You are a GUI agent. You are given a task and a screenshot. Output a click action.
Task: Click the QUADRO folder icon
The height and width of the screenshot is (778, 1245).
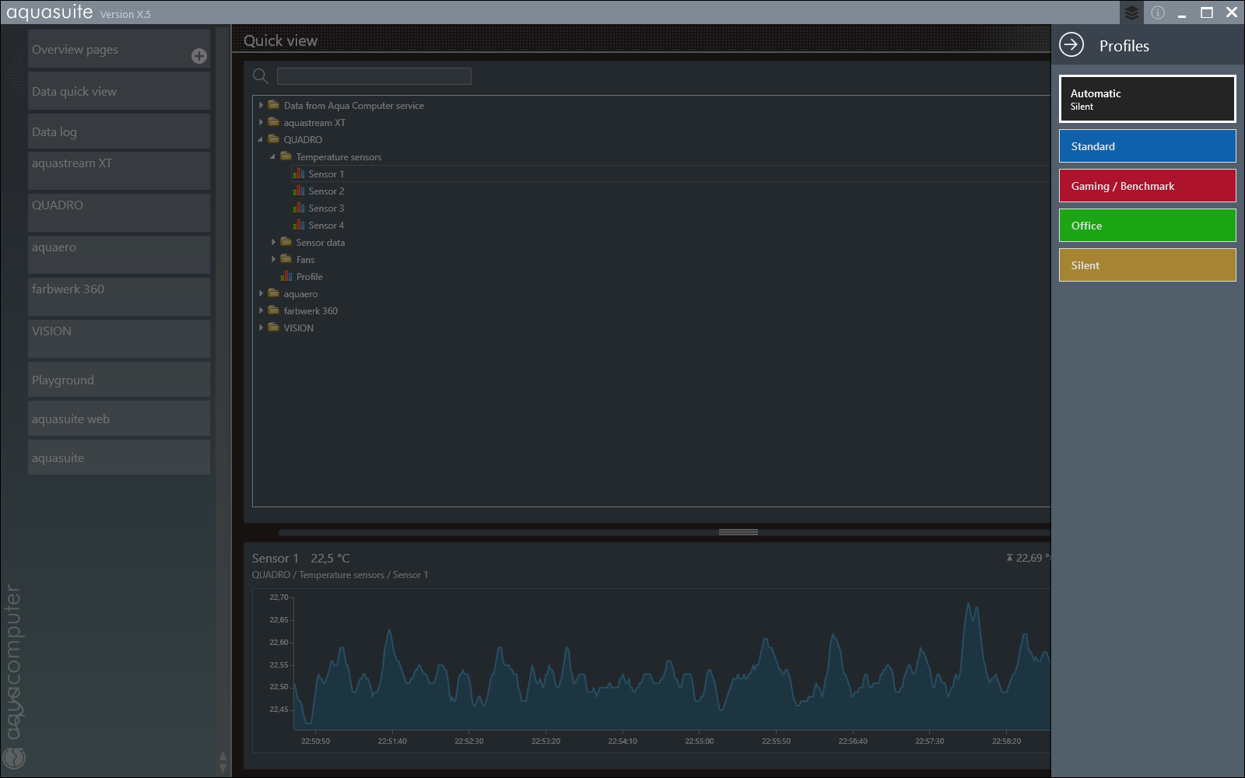pyautogui.click(x=274, y=139)
